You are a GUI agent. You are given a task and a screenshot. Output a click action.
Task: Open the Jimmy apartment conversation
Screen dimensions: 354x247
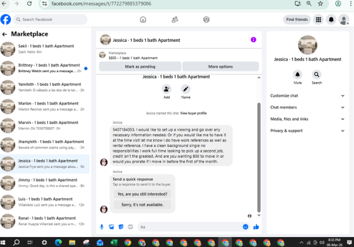[x=45, y=183]
